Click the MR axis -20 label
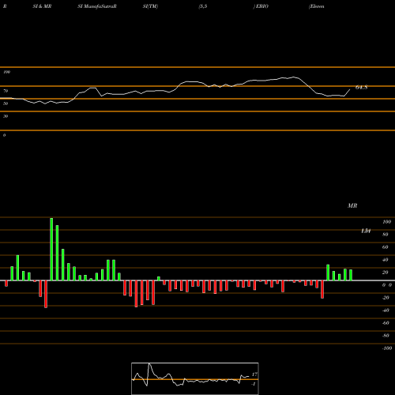 tap(386, 298)
